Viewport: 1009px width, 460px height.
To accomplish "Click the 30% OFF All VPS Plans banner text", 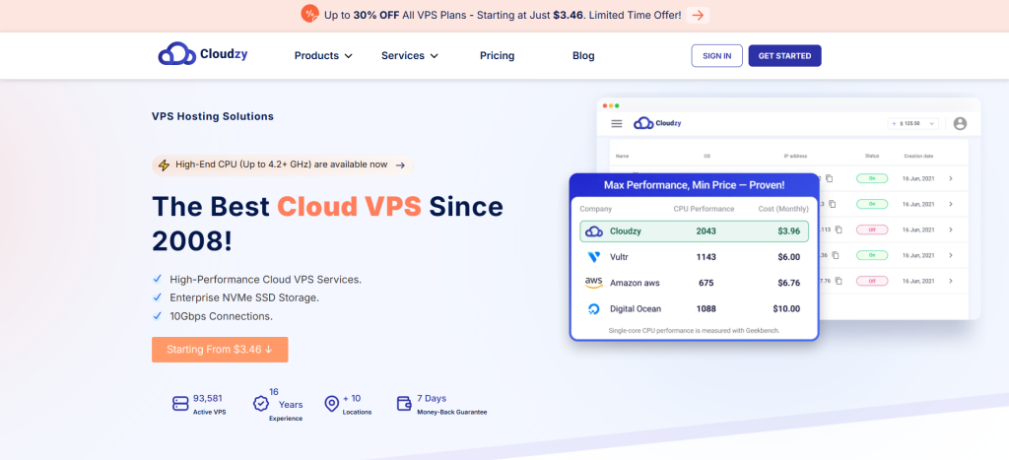I will 502,15.
